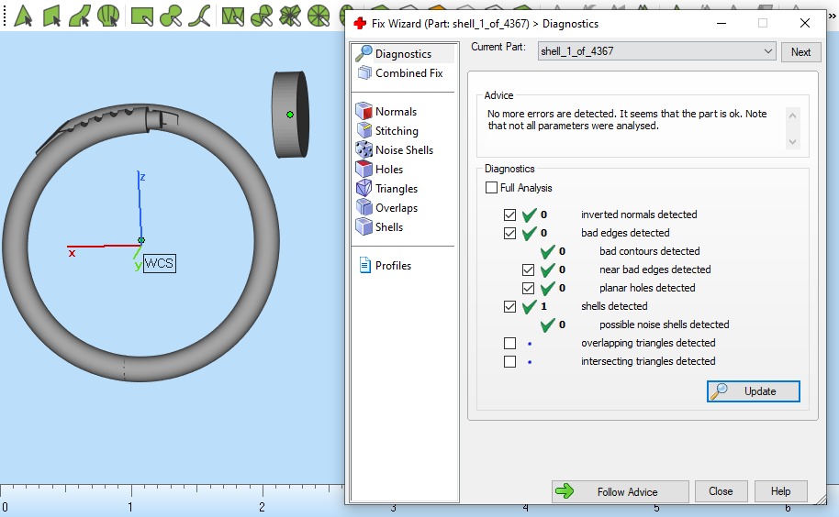Close the Fix Wizard with the X
The height and width of the screenshot is (517, 839).
click(805, 23)
